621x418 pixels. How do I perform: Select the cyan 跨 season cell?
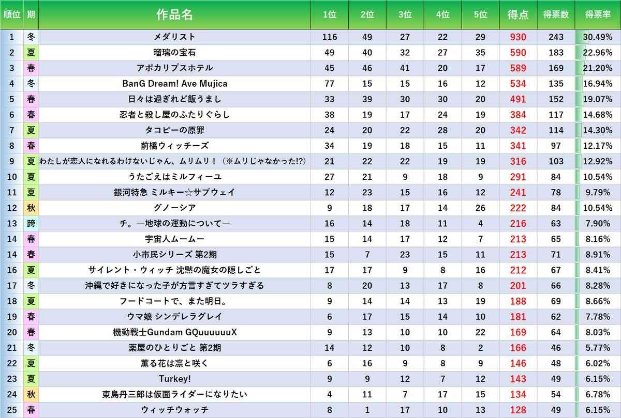point(31,223)
